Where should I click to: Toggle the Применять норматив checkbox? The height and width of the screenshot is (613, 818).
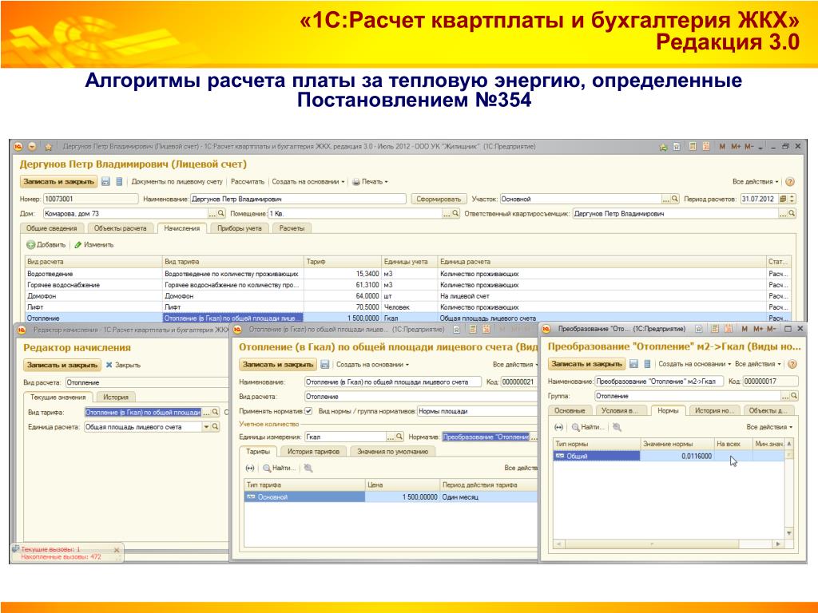tap(308, 411)
